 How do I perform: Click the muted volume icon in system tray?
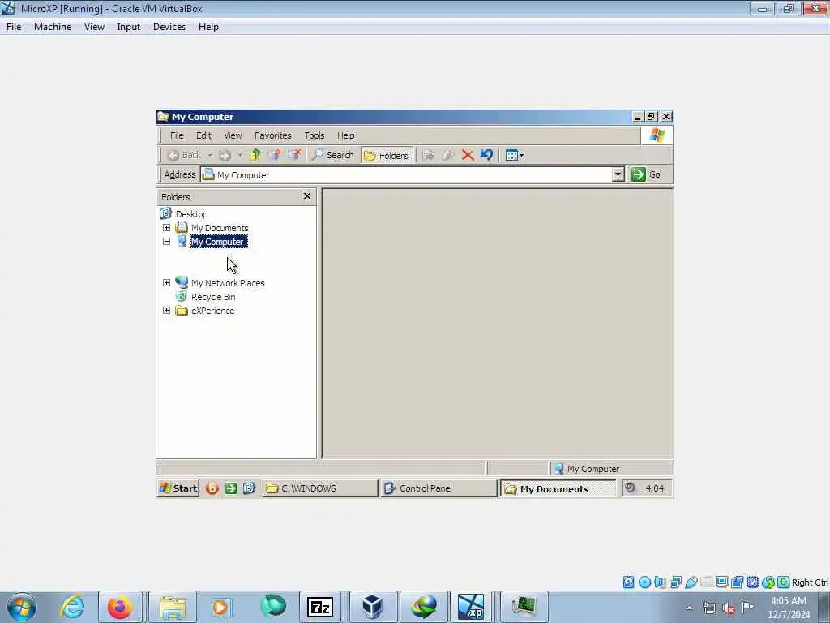[x=729, y=608]
